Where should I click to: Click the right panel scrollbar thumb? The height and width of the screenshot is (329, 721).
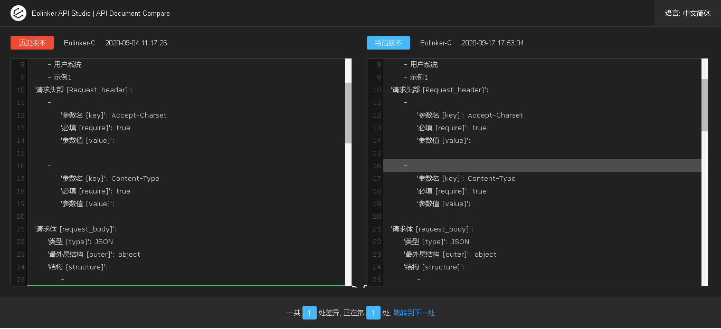point(705,105)
